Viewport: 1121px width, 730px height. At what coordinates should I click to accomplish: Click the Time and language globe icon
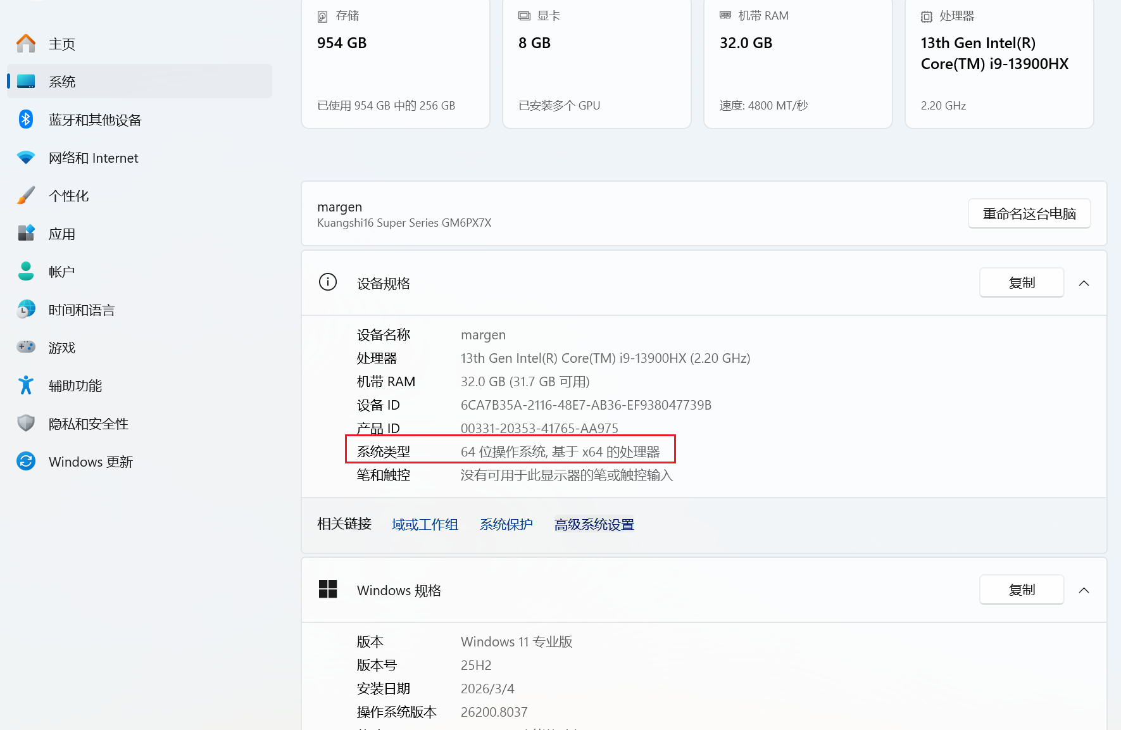point(26,309)
